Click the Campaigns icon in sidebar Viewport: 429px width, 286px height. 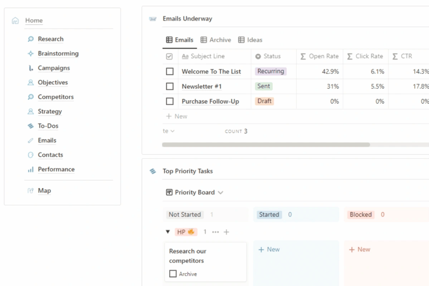click(x=31, y=68)
